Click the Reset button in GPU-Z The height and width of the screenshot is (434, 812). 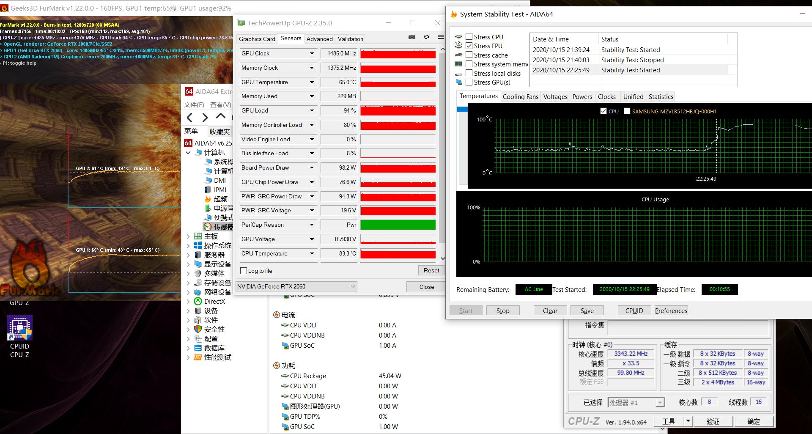431,270
